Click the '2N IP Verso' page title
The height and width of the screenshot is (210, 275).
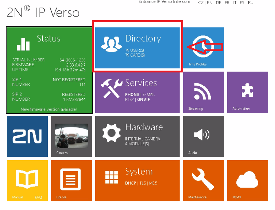point(43,12)
